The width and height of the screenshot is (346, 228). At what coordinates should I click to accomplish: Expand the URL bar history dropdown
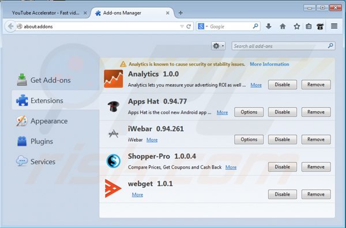(x=182, y=26)
